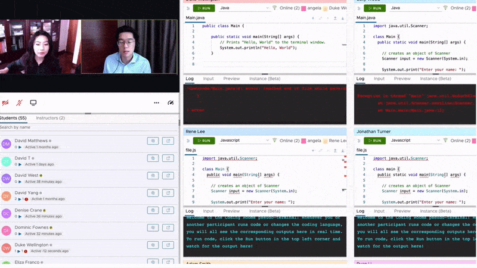Open the Preview tab in Jonathan Turner's panel
This screenshot has width=477, height=268.
click(402, 211)
